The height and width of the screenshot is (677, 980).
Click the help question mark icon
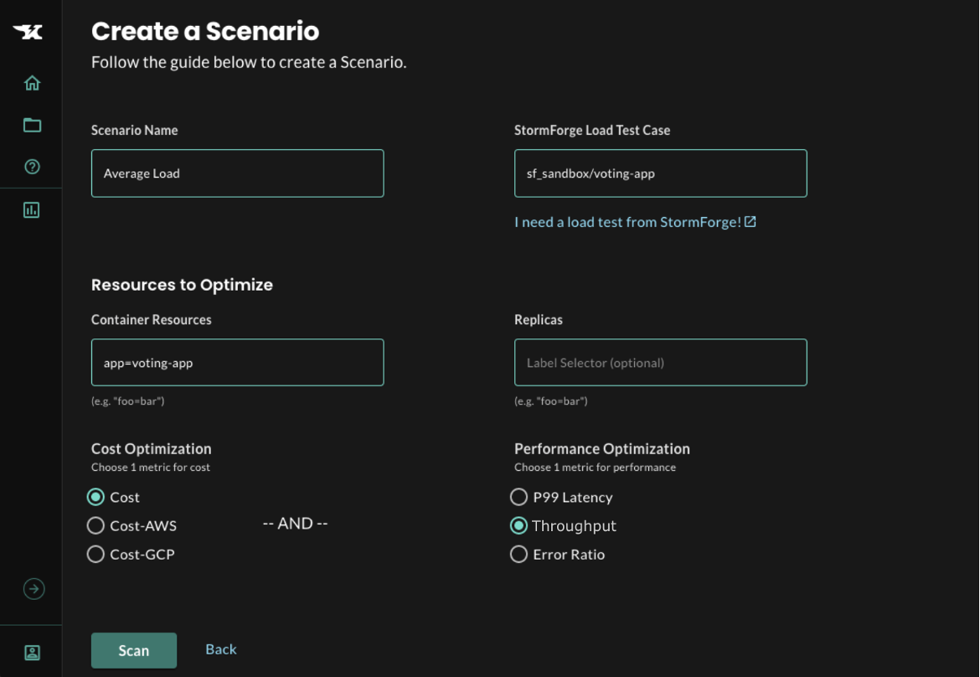(x=32, y=167)
